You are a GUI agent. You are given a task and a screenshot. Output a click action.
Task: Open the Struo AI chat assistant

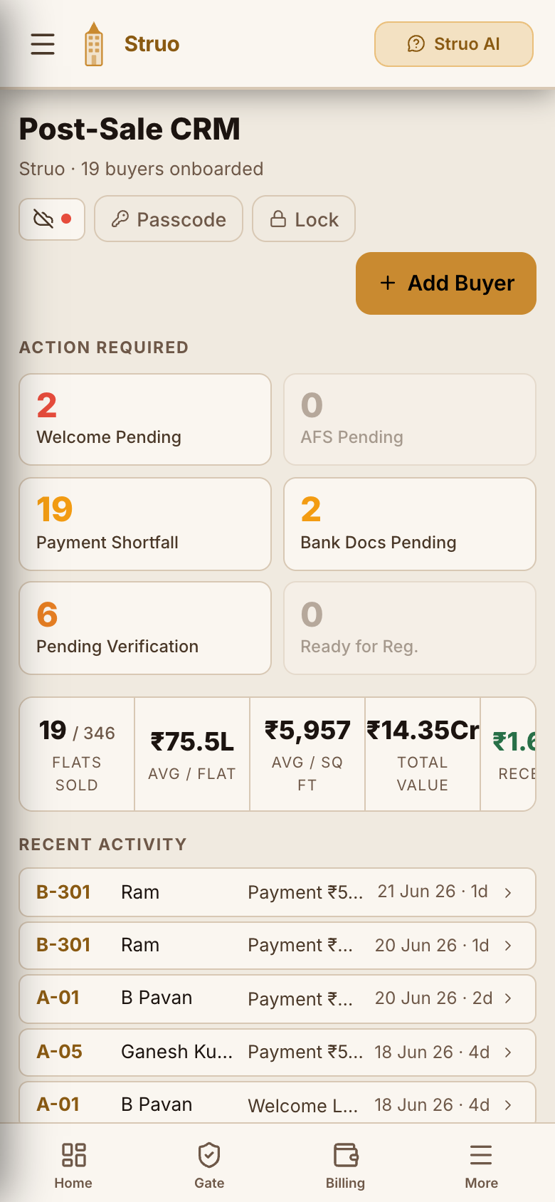pyautogui.click(x=454, y=44)
